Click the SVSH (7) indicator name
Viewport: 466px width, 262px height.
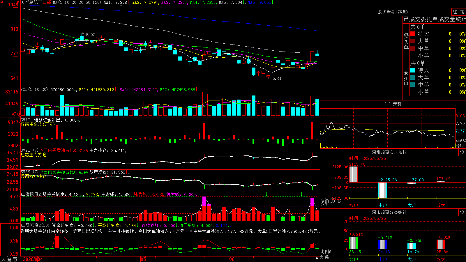(x=29, y=172)
